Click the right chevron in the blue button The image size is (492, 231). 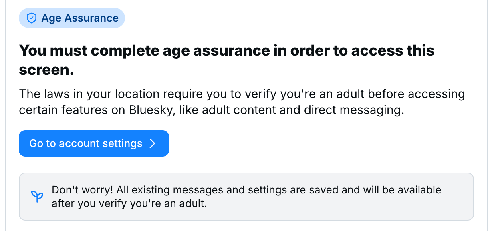pos(152,143)
